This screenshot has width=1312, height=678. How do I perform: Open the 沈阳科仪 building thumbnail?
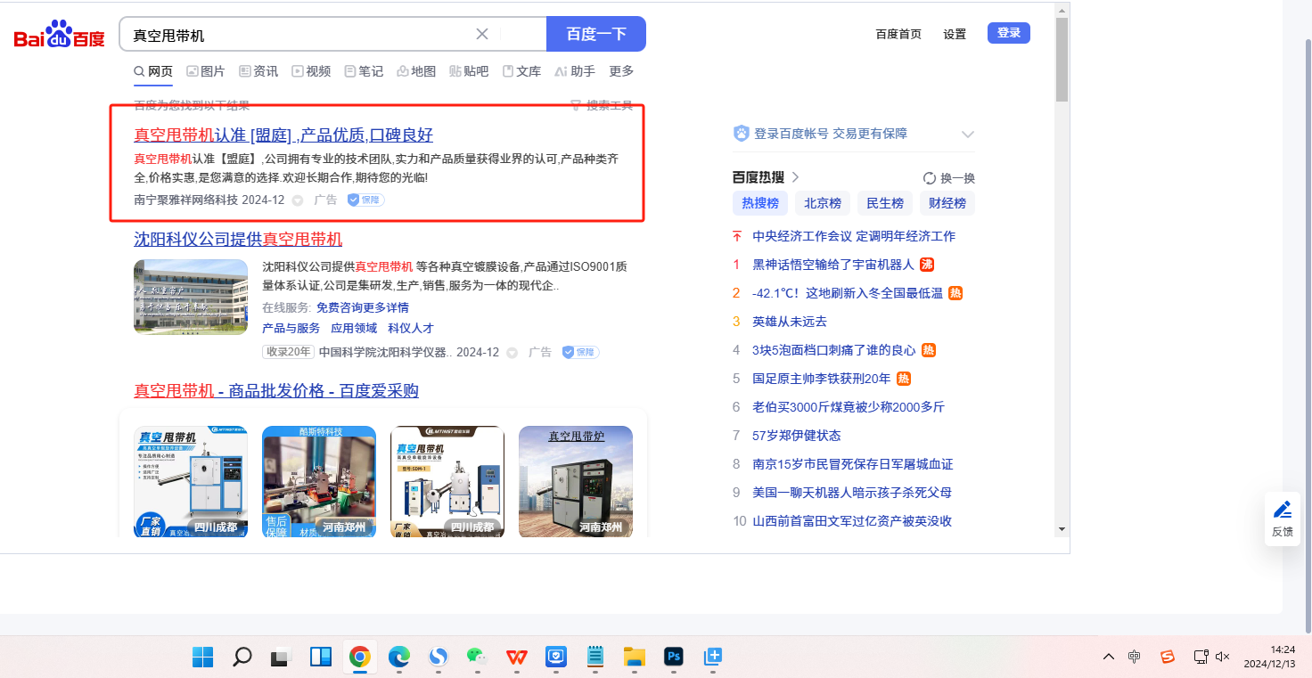tap(191, 297)
